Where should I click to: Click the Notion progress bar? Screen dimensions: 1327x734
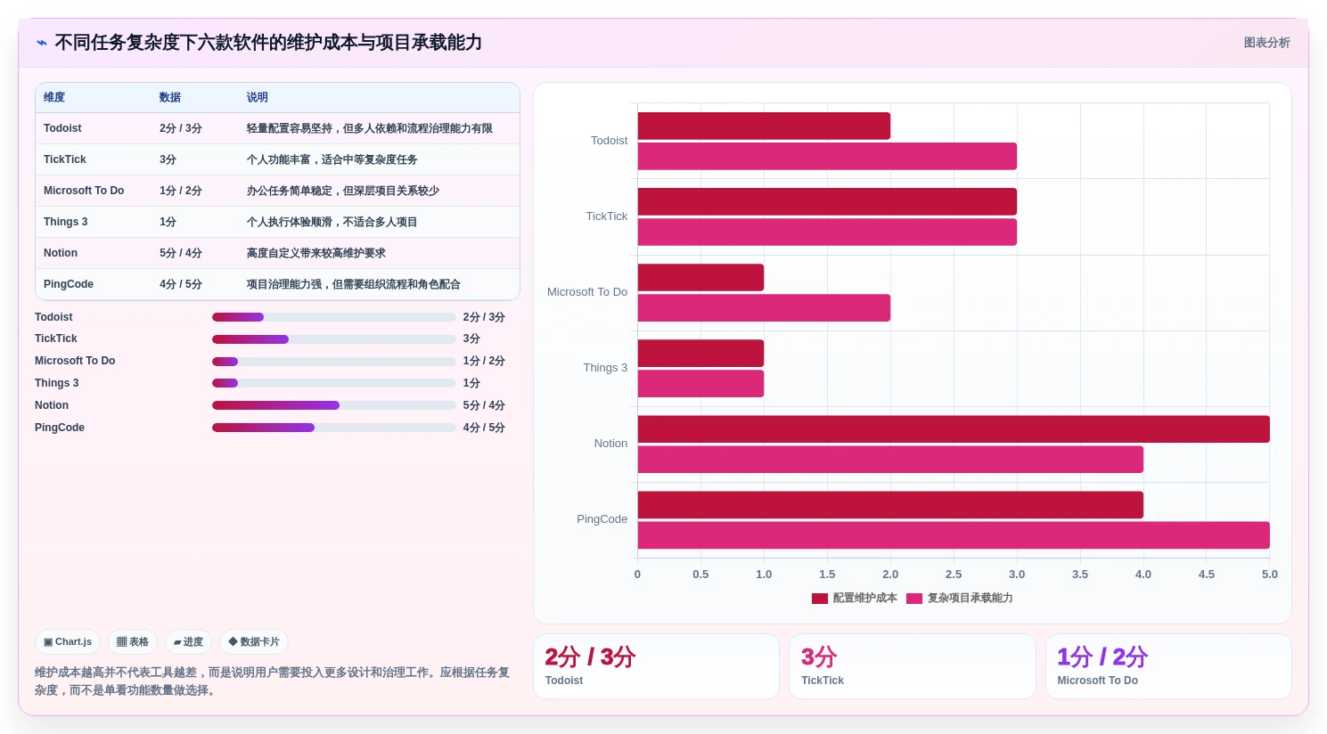[x=334, y=405]
